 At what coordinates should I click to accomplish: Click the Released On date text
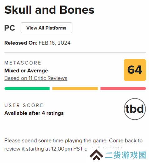(37, 43)
